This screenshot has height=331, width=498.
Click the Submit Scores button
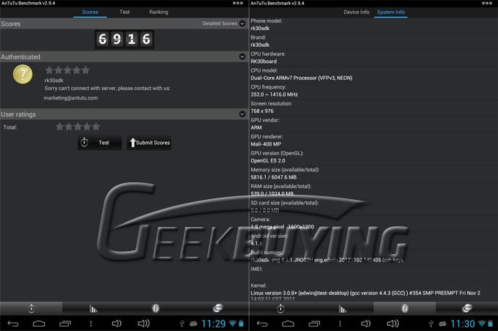click(149, 143)
